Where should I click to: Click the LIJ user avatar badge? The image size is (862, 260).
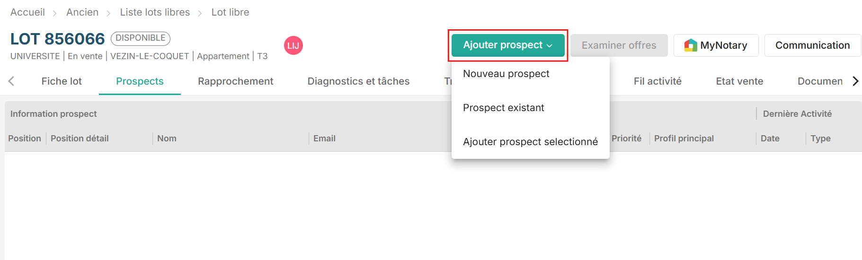coord(293,46)
